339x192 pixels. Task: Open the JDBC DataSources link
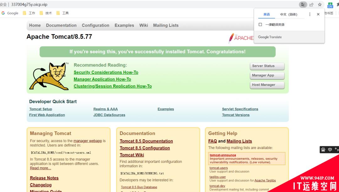[109, 115]
